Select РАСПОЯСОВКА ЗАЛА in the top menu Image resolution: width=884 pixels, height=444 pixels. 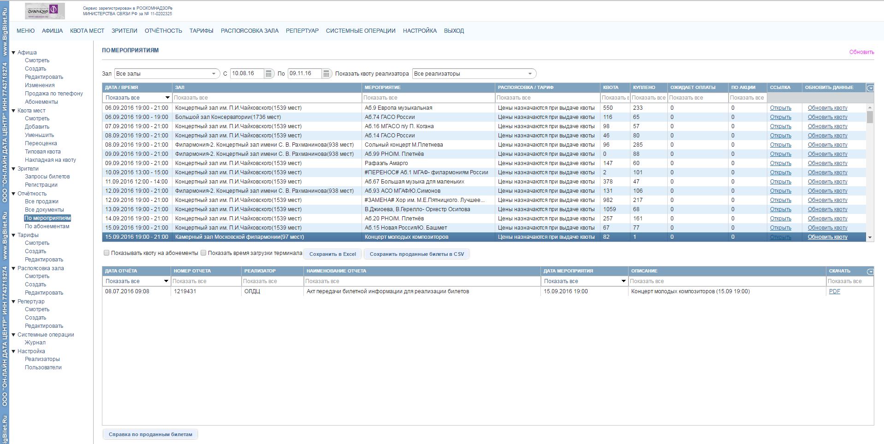pos(249,31)
